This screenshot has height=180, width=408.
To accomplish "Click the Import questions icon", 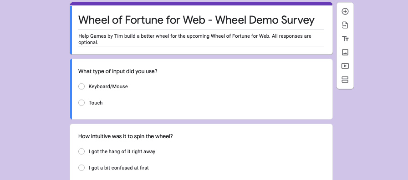I will pyautogui.click(x=345, y=25).
